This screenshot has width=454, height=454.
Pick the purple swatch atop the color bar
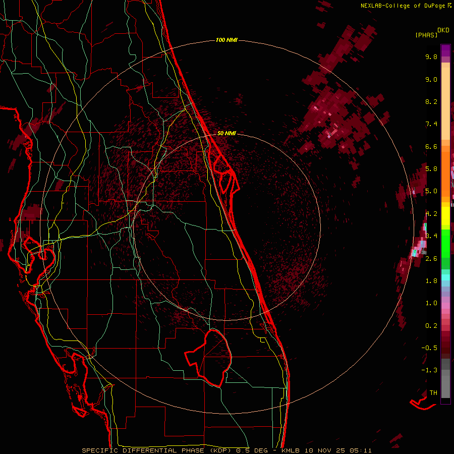pos(445,50)
